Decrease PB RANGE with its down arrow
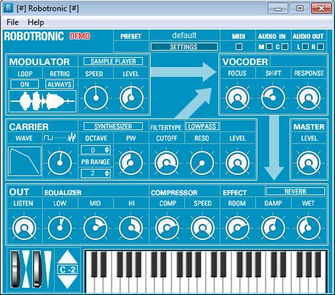Screen dimensions: 335x295 [x=107, y=175]
